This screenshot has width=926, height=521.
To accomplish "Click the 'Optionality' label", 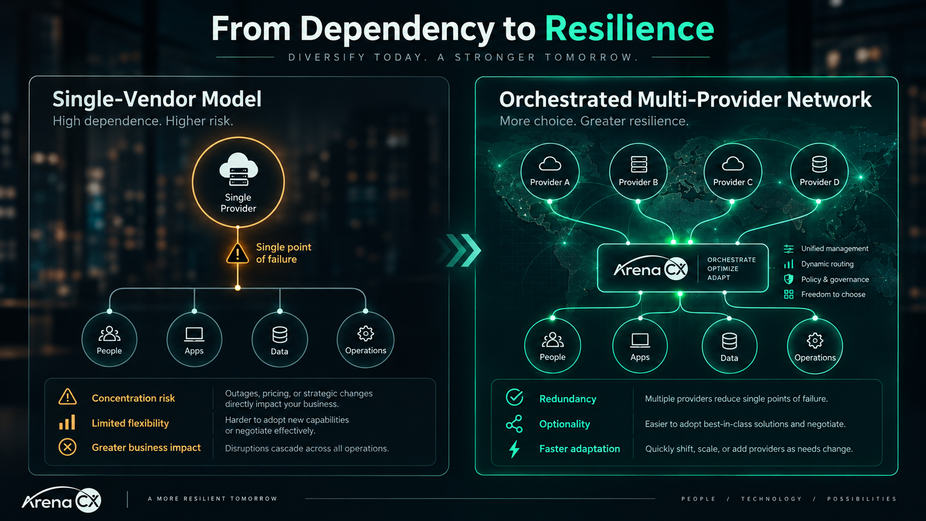I will click(564, 424).
